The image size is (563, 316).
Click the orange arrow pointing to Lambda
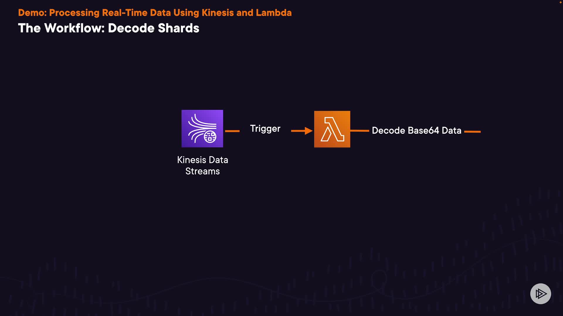coord(302,131)
